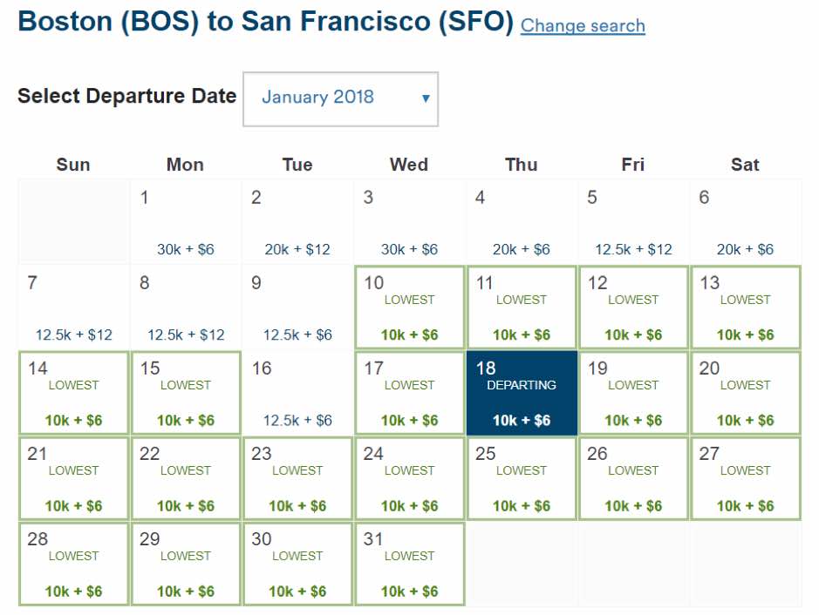Select Monday January 22 lowest fare

pyautogui.click(x=186, y=479)
